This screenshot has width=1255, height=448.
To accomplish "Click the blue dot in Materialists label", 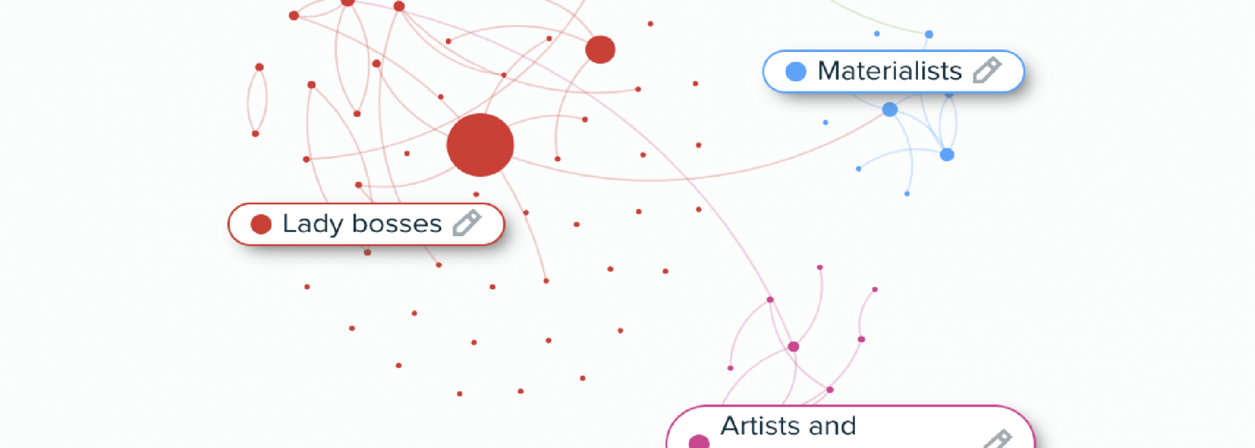I will (796, 71).
